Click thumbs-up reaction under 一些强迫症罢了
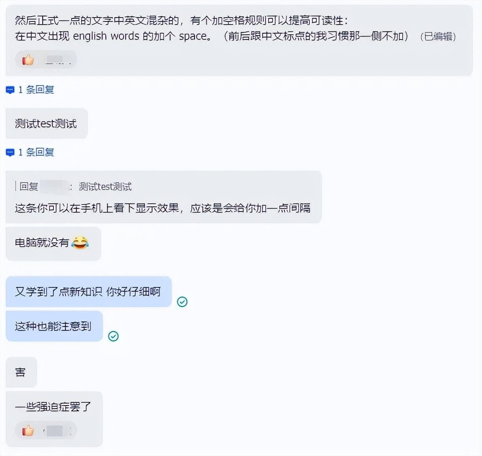The image size is (482, 456). (x=28, y=431)
